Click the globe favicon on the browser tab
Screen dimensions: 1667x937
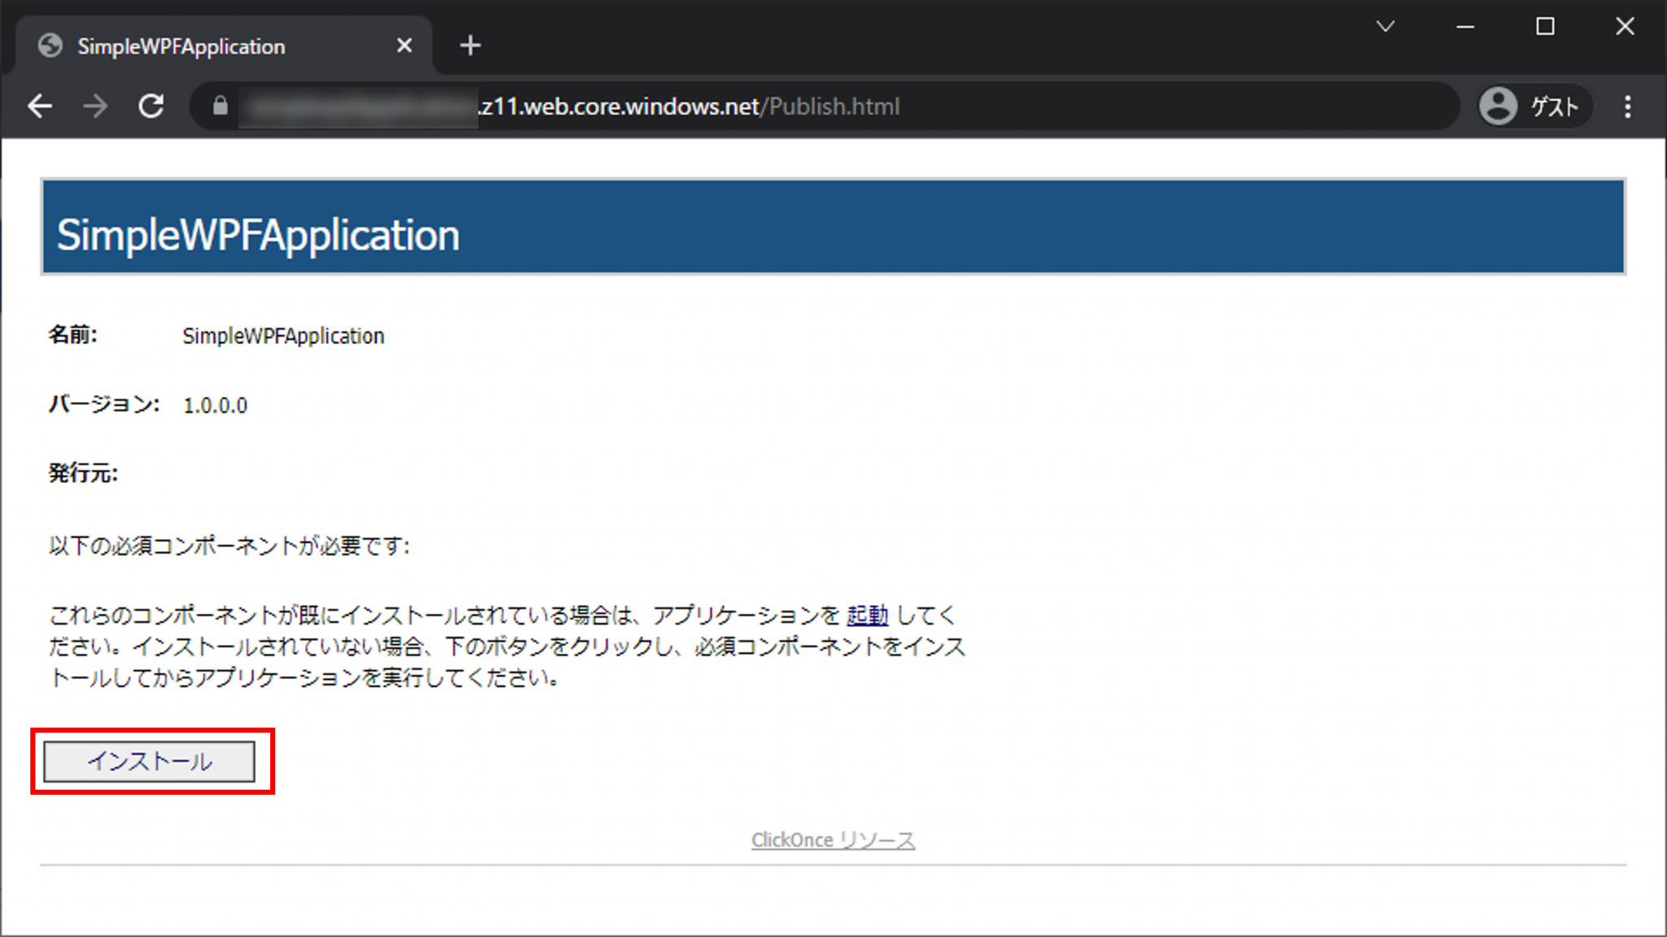(x=50, y=46)
